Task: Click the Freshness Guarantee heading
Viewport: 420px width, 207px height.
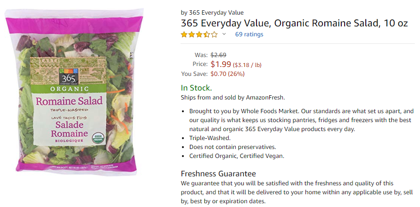Action: pyautogui.click(x=218, y=174)
